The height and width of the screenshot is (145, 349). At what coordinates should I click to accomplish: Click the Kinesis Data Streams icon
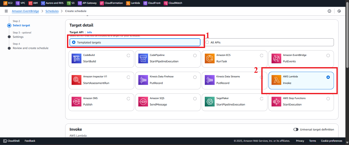tap(210, 80)
